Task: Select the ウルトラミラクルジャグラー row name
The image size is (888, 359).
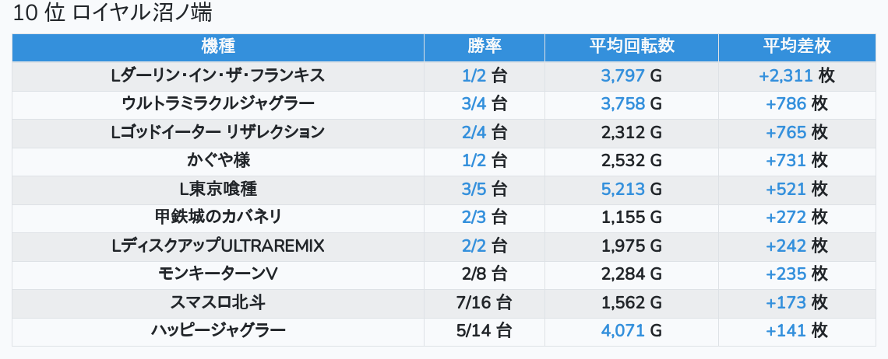Action: pyautogui.click(x=217, y=103)
